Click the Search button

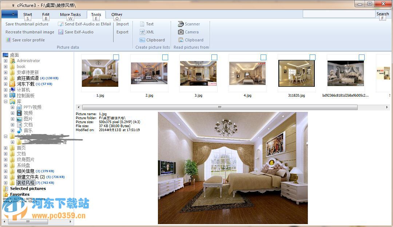coord(383,14)
